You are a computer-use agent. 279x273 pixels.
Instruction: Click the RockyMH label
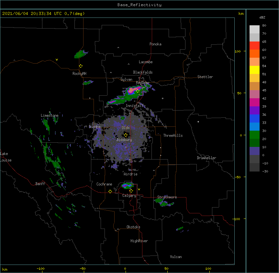click(79, 74)
